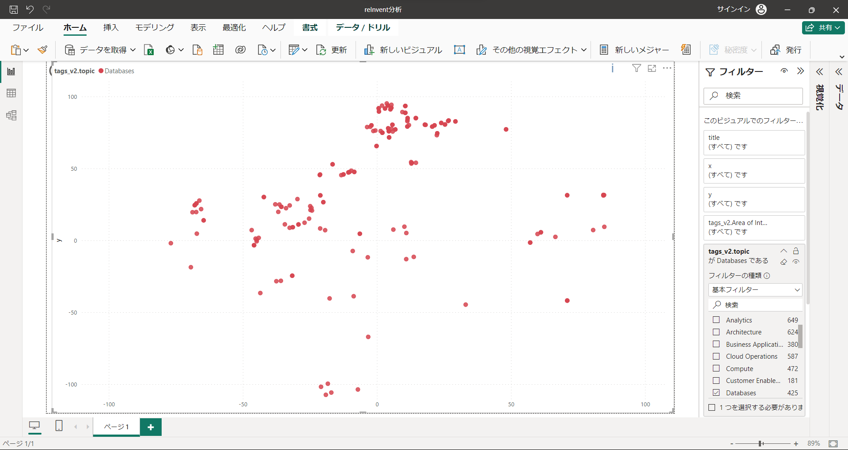This screenshot has width=848, height=450.
Task: Click the Excel workbook icon
Action: [x=149, y=50]
